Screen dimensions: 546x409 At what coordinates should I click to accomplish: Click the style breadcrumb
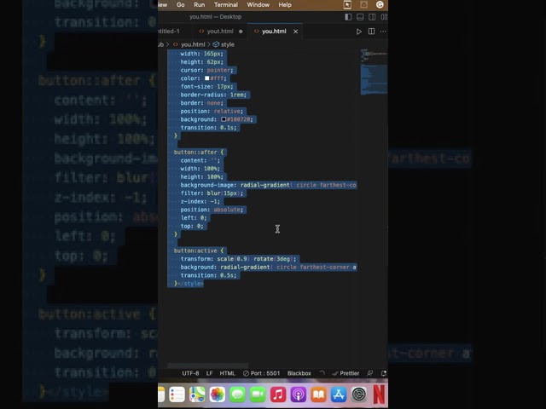228,44
